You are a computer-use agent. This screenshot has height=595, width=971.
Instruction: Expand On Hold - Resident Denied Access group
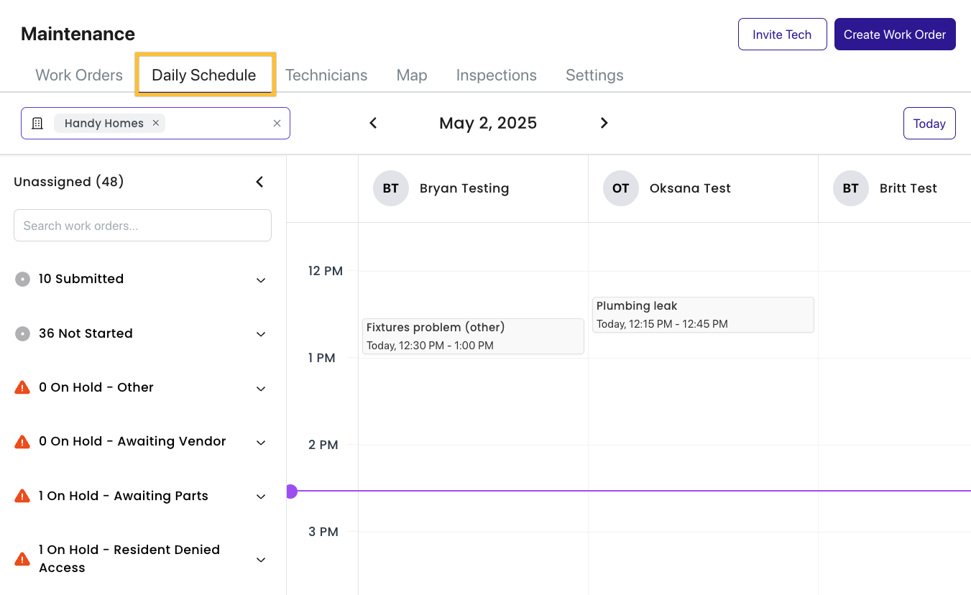pos(261,559)
